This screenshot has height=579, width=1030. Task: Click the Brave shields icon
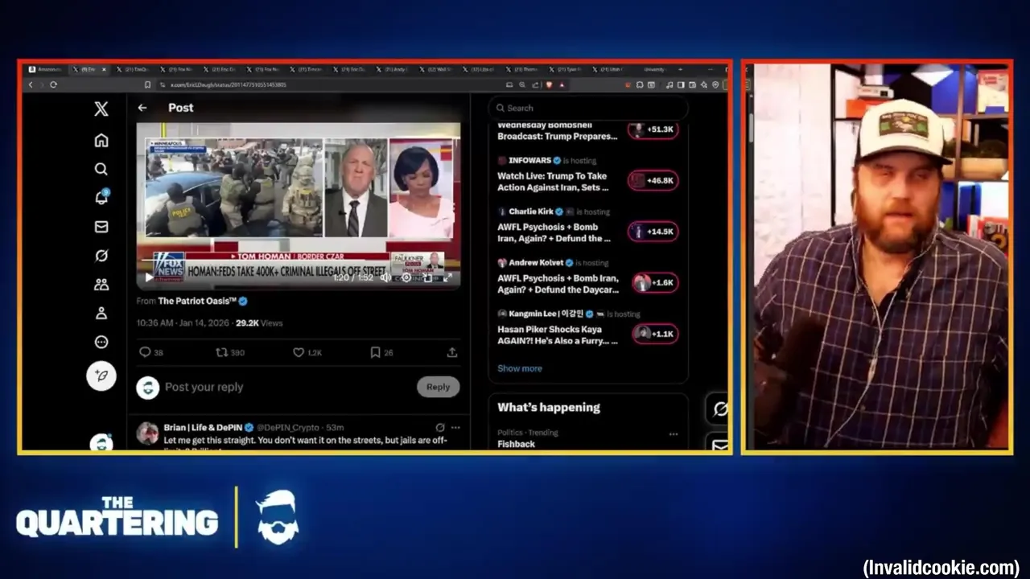550,84
